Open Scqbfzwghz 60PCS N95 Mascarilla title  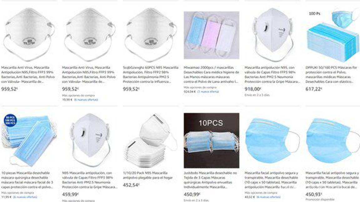tap(150, 75)
